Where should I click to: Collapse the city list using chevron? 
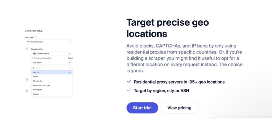coord(70,68)
